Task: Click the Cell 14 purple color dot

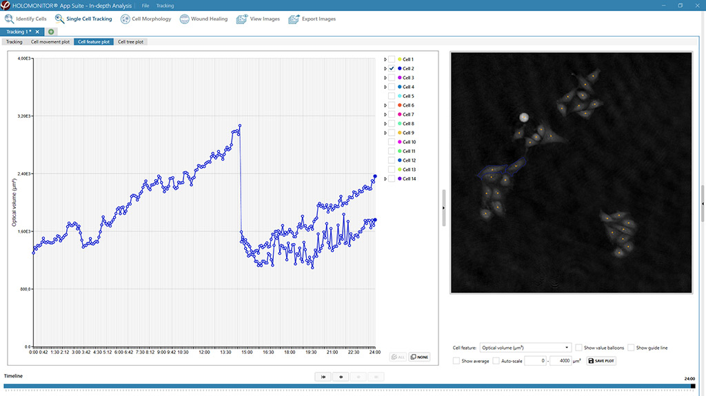Action: (x=399, y=178)
